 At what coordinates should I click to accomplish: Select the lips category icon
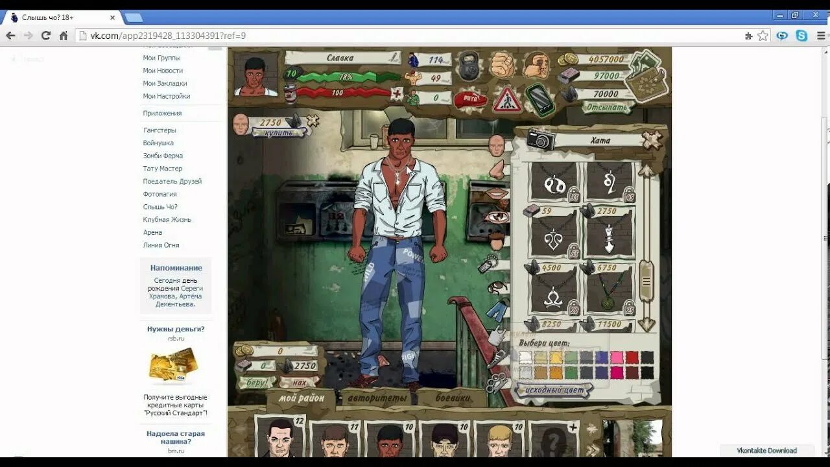pos(498,193)
